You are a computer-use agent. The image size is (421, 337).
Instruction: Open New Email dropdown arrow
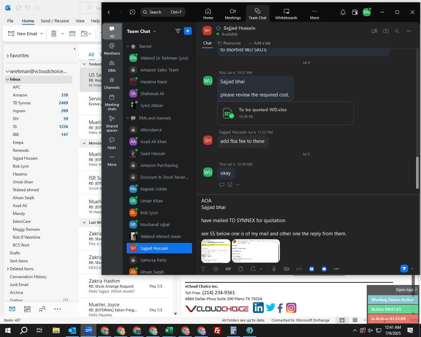pyautogui.click(x=41, y=34)
